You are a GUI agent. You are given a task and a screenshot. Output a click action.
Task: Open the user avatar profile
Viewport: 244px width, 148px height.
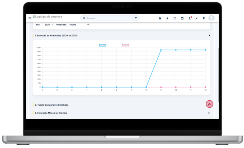(211, 18)
